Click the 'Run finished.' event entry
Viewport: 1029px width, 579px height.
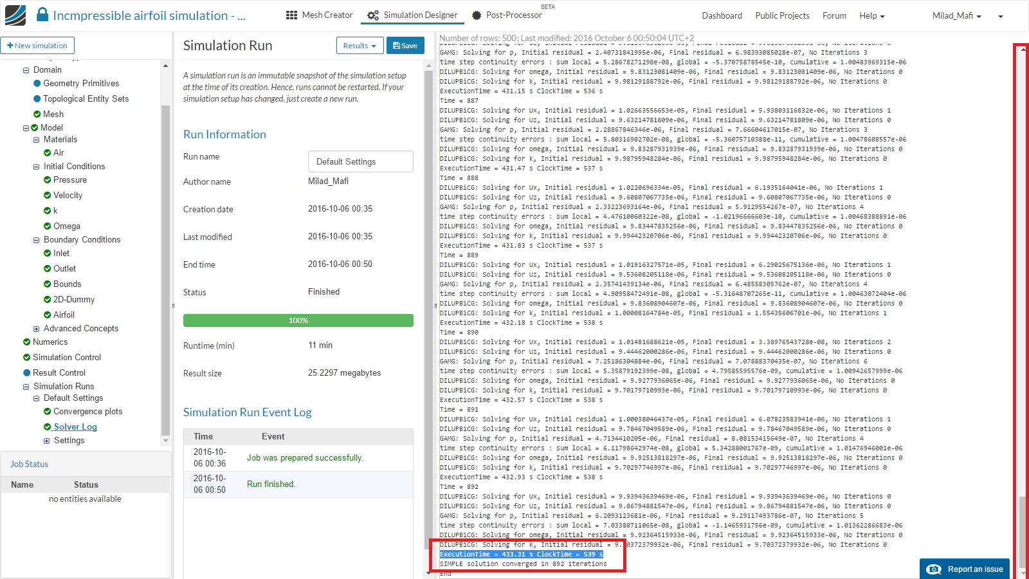point(271,484)
